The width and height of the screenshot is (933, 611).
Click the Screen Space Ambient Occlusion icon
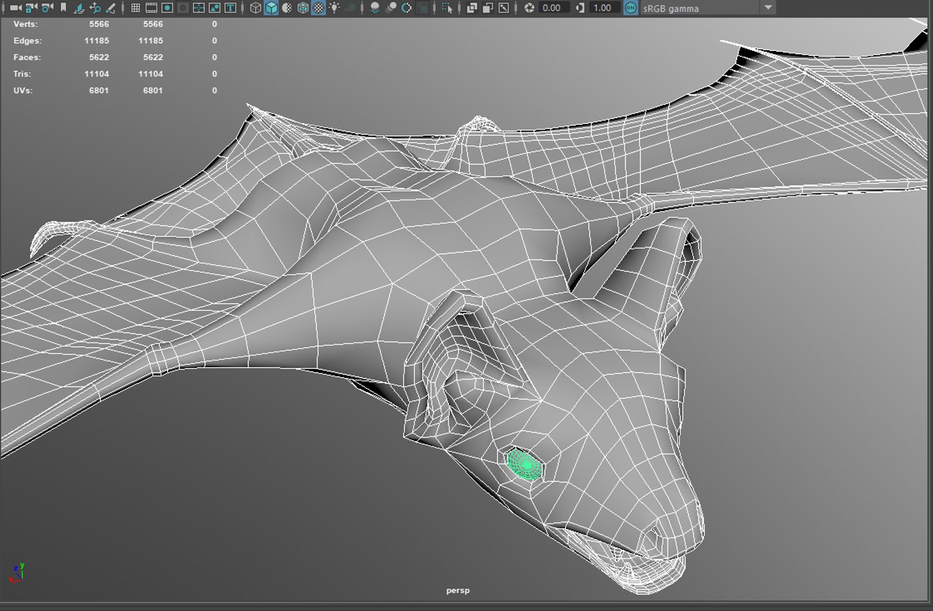[375, 8]
